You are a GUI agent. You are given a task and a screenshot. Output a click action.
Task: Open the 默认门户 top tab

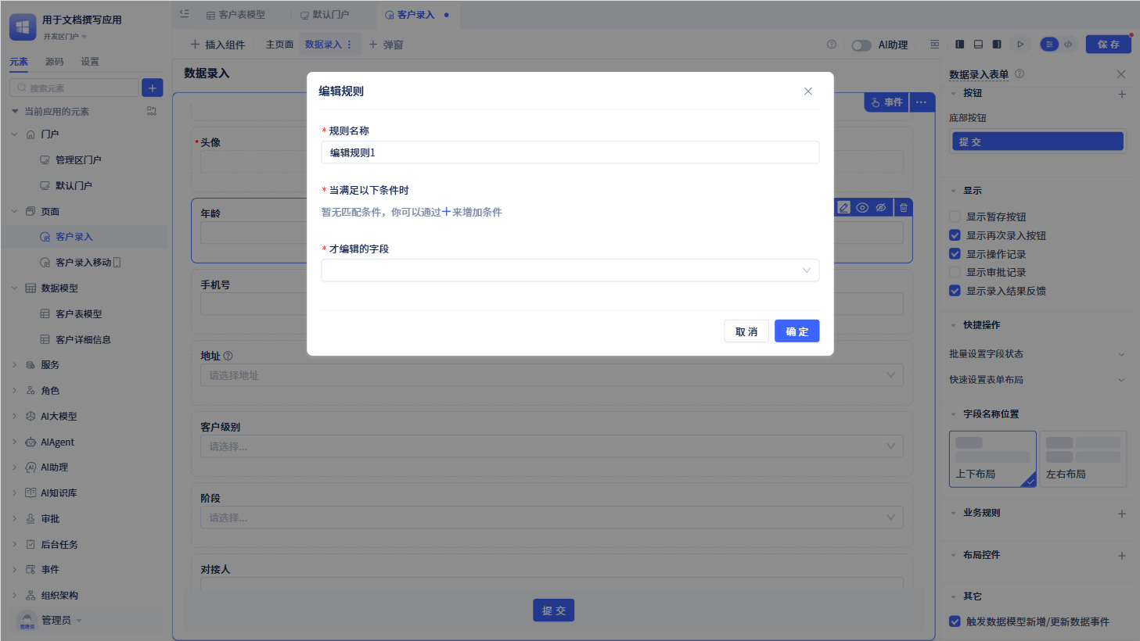tap(325, 15)
